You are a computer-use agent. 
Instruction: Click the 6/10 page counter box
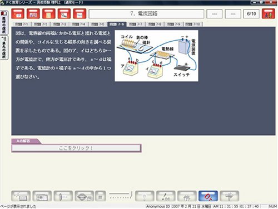(x=251, y=13)
